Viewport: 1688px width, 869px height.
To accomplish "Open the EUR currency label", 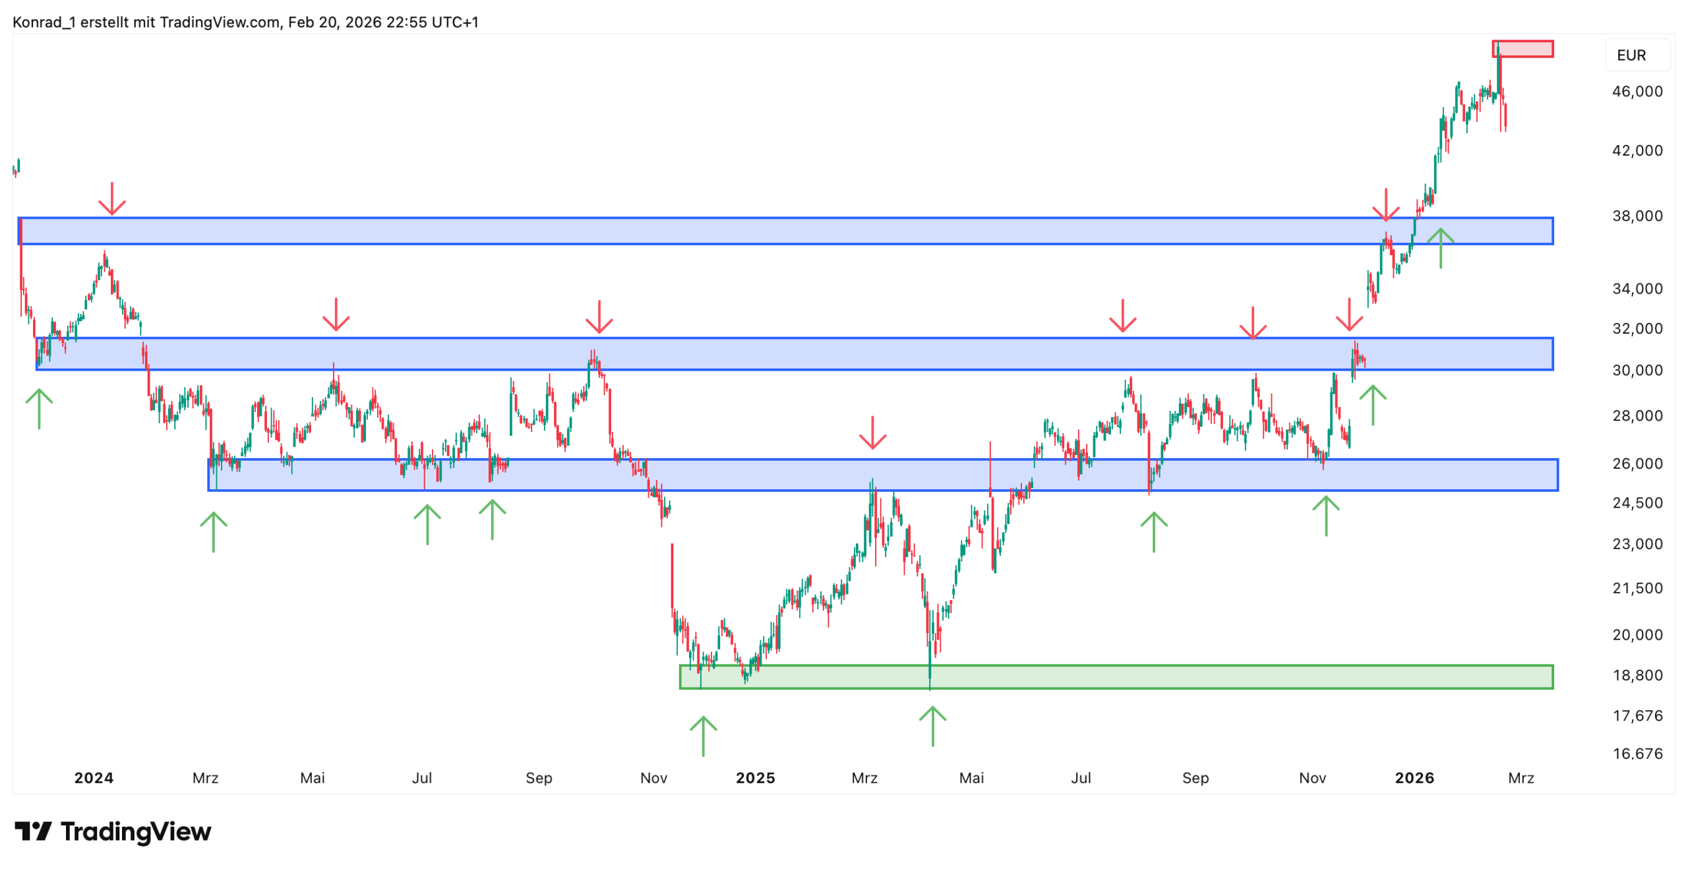I will pyautogui.click(x=1631, y=55).
